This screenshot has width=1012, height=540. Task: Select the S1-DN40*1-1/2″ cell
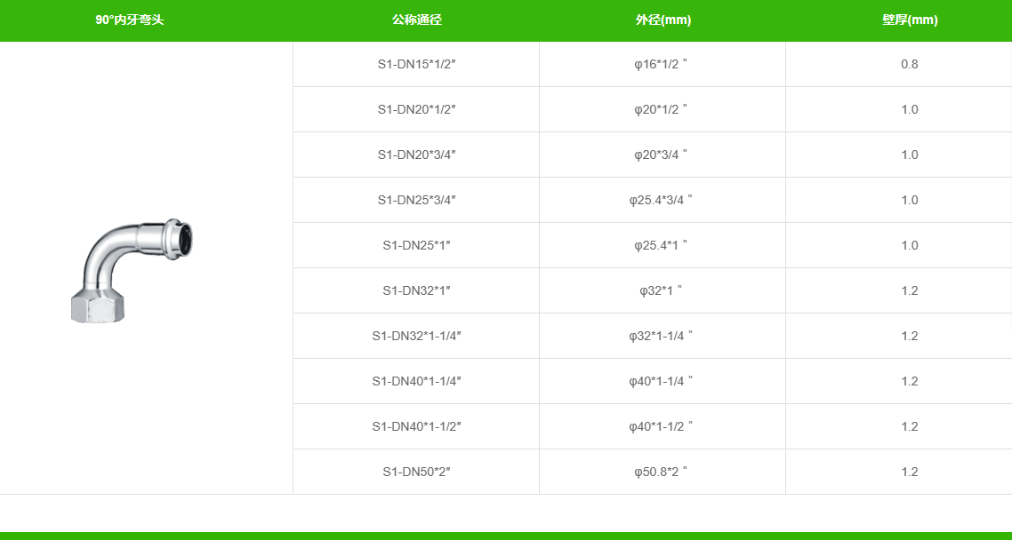coord(416,426)
